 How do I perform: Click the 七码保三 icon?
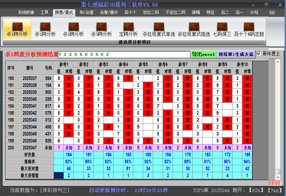(222, 29)
